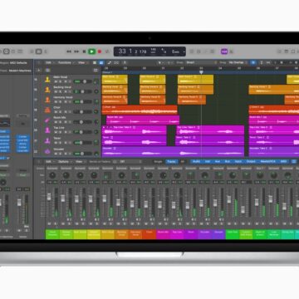299x299 pixels.
Task: Click the duplicate track icon beside the plus
Action: point(47,71)
